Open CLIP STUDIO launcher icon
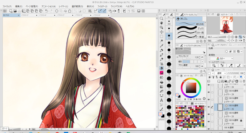The image size is (246, 133). 5,11
